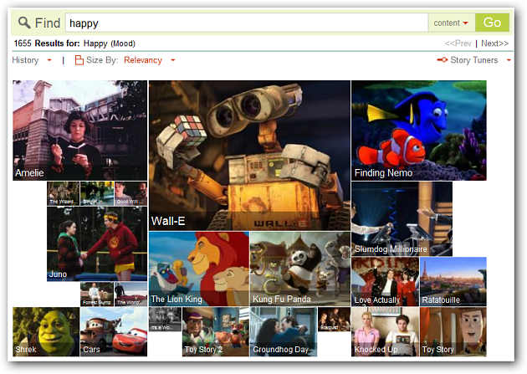This screenshot has width=527, height=374.
Task: Open the small 'It's a Wo...' thumbnail
Action: click(x=165, y=319)
